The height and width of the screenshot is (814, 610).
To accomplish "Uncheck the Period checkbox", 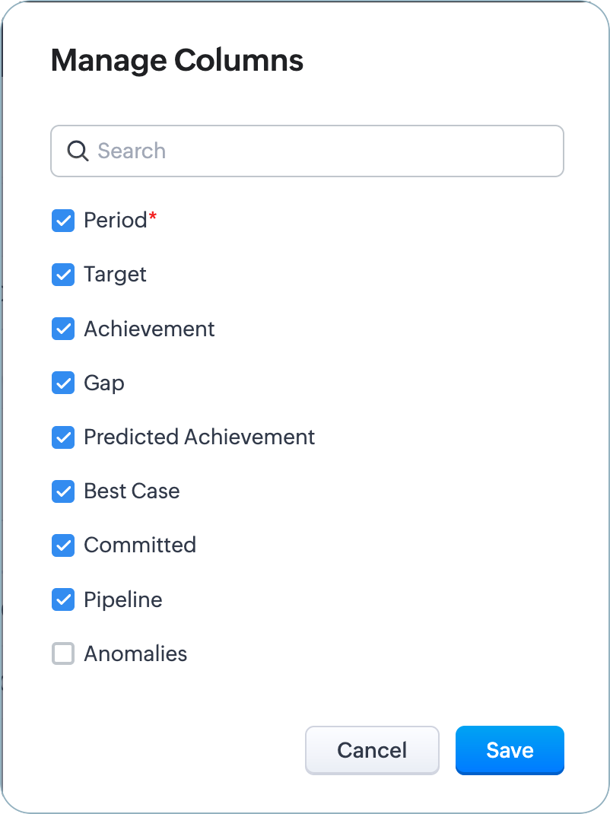I will 63,221.
